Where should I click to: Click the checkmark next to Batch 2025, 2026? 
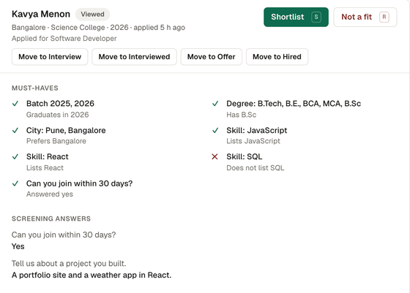coord(15,104)
